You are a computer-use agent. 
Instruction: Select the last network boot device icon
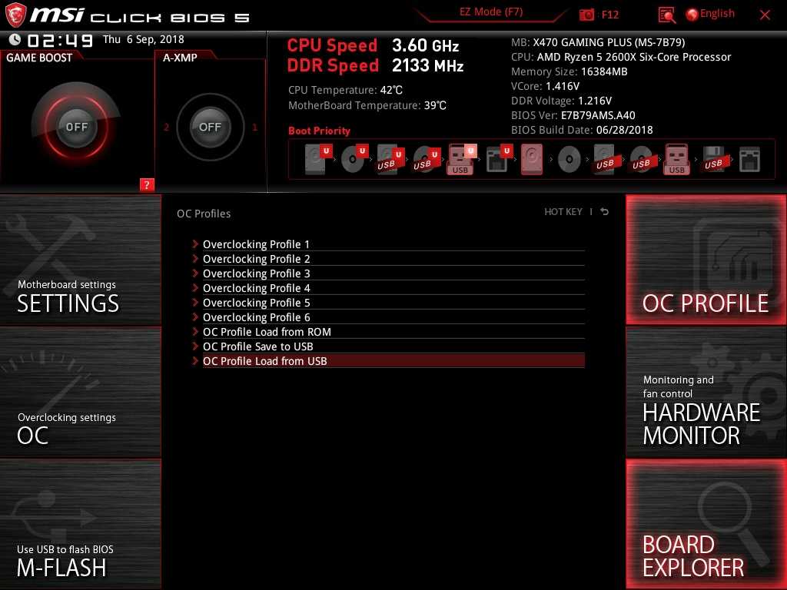tap(749, 160)
